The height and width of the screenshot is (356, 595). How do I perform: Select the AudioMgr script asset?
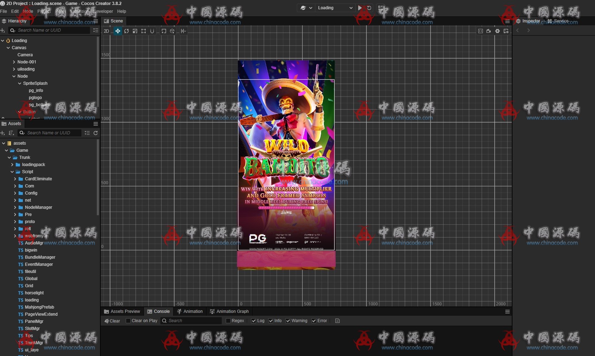34,243
